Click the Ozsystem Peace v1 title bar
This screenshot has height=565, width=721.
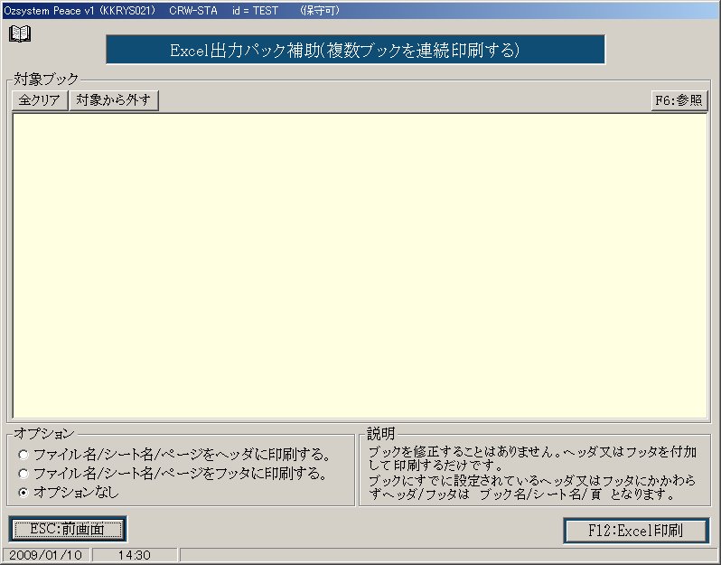pyautogui.click(x=360, y=10)
